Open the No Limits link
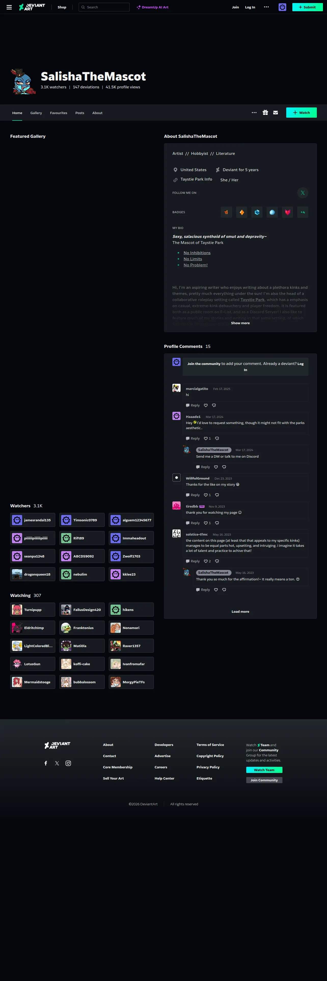 [193, 259]
